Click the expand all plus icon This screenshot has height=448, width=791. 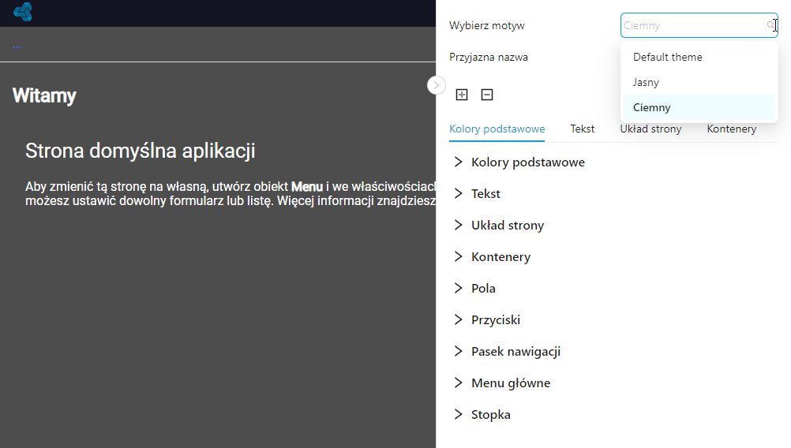[462, 95]
